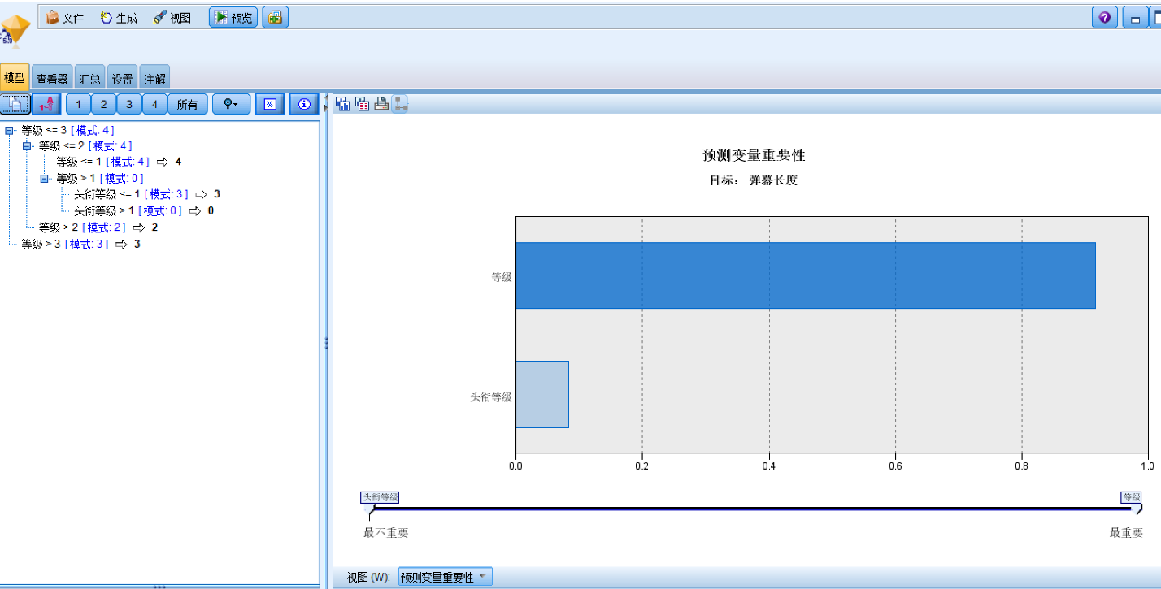
Task: Click the table copy icon in the chart toolbar
Action: (x=363, y=104)
